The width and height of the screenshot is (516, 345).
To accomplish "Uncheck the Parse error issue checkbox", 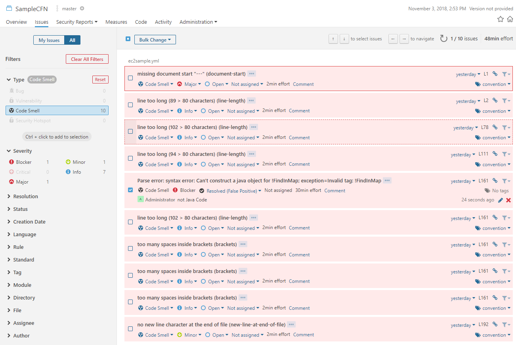I will click(x=130, y=190).
